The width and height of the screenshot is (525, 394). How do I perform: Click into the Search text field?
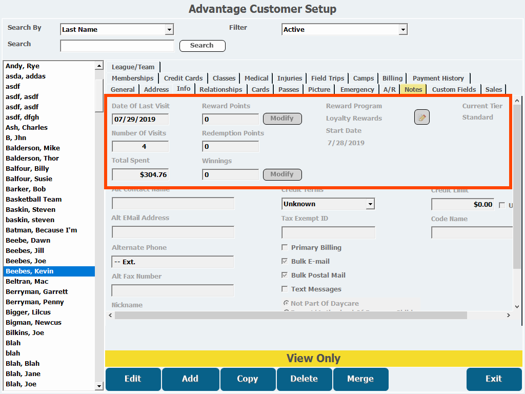click(x=117, y=46)
